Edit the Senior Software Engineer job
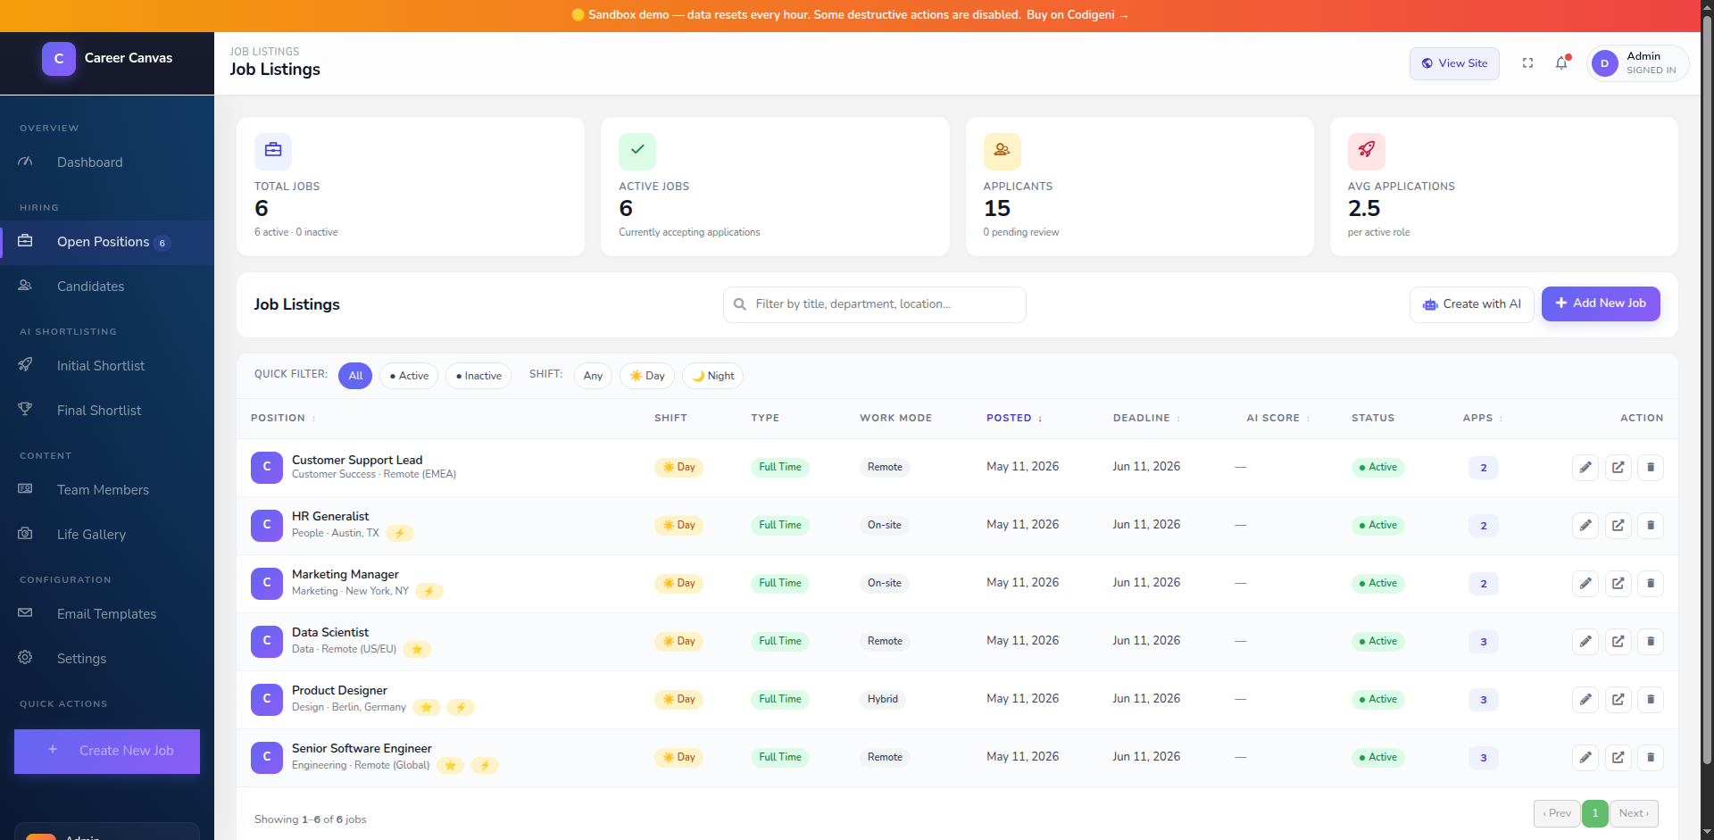Image resolution: width=1714 pixels, height=840 pixels. click(x=1585, y=757)
